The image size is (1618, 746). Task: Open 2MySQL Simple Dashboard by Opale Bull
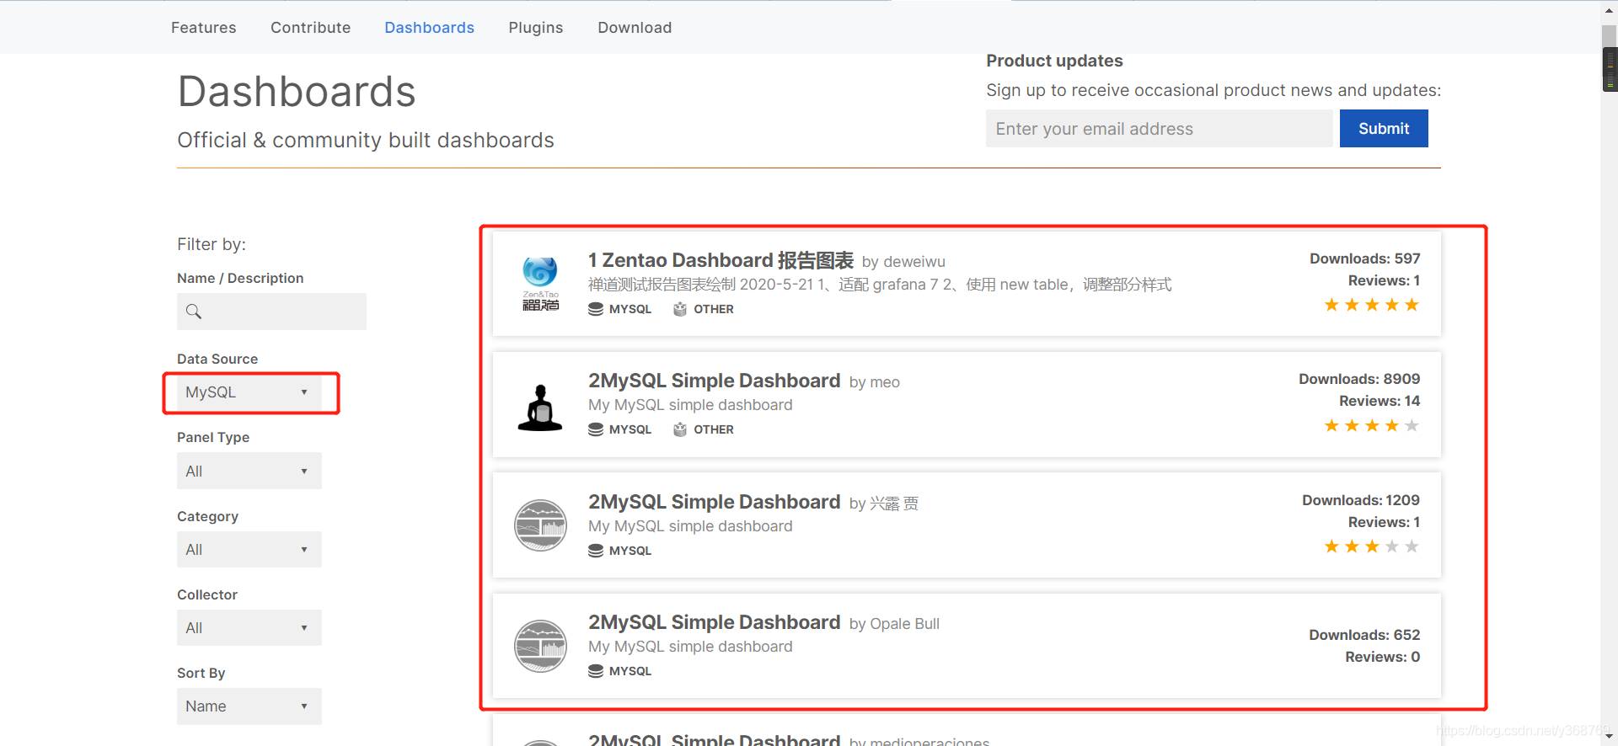[x=714, y=623]
